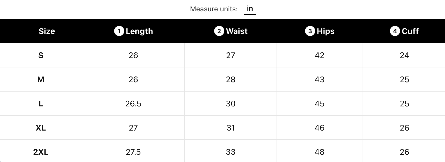Click the 31 waist value for XL
Viewport: 445px width, 162px height.
click(231, 128)
